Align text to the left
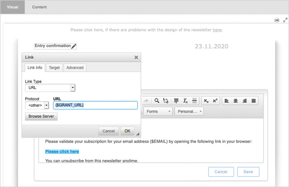289x187 pixels. pyautogui.click(x=227, y=101)
